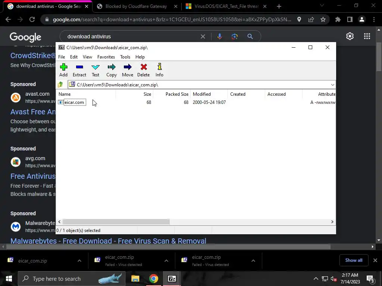This screenshot has height=286, width=382.
Task: Open Windows Start menu
Action: tap(9, 279)
